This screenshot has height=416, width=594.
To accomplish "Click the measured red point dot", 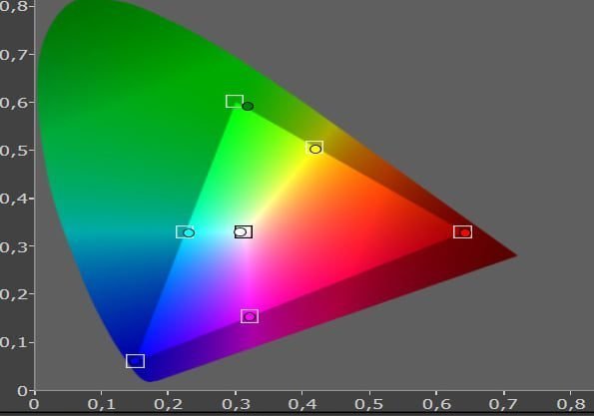I will pyautogui.click(x=465, y=232).
